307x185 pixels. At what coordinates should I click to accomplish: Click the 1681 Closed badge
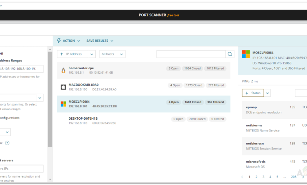(x=193, y=102)
